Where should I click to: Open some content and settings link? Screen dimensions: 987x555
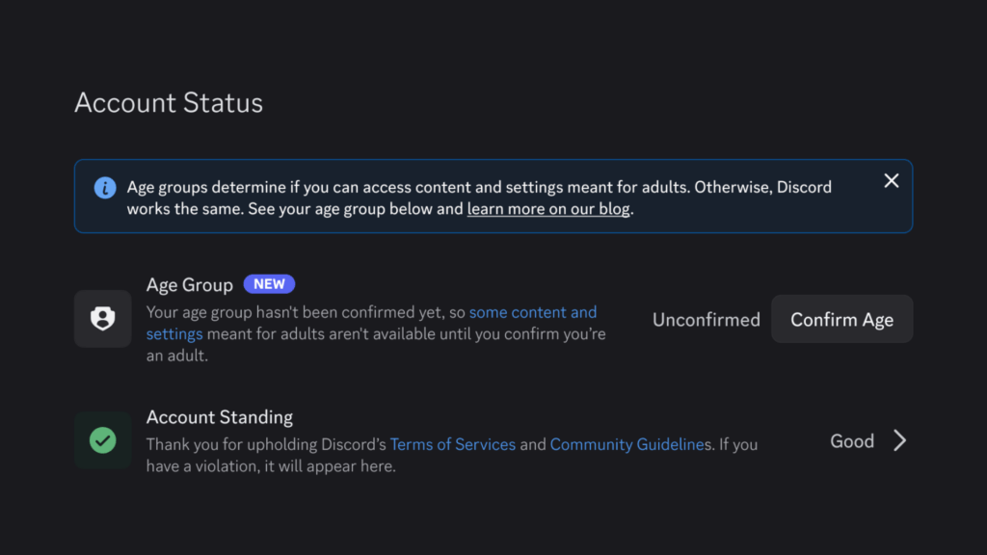(371, 323)
